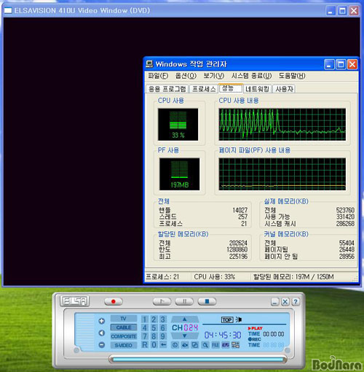This screenshot has height=372, width=364.
Task: Raise volume with the plus icon
Action: point(102,321)
